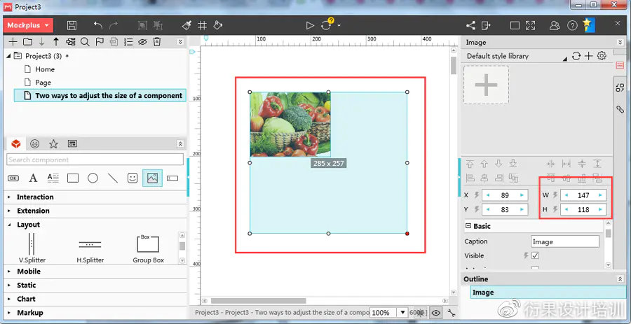631x324 pixels.
Task: Create a new folder in project tree
Action: tap(27, 41)
